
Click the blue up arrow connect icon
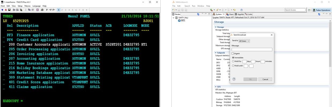pyautogui.click(x=2, y=10)
